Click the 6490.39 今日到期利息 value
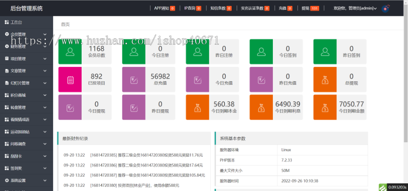The image size is (408, 191). pyautogui.click(x=288, y=104)
